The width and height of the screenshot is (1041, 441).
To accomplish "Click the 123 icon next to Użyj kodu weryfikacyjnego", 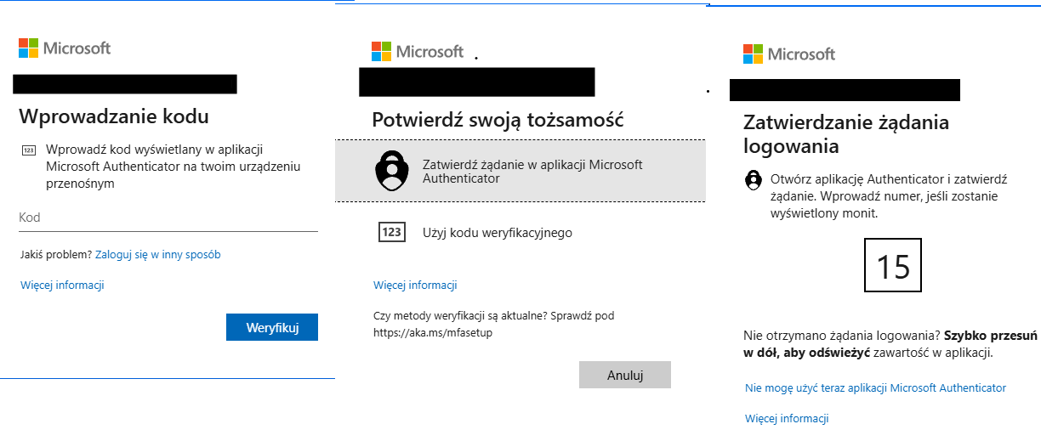I will (x=392, y=232).
